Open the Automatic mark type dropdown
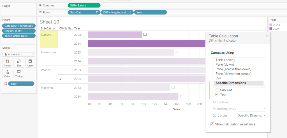The width and height of the screenshot is (287, 138). point(19,54)
